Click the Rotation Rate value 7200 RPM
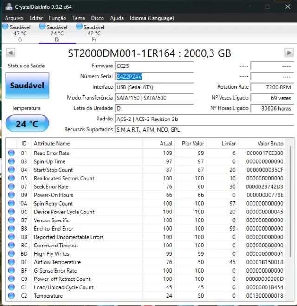Screen dimensions: 297x306 [272, 87]
